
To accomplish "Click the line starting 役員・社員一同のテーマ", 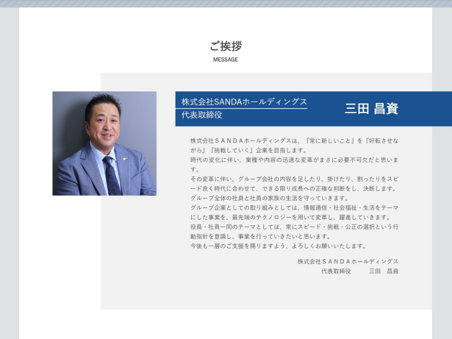I will (294, 227).
